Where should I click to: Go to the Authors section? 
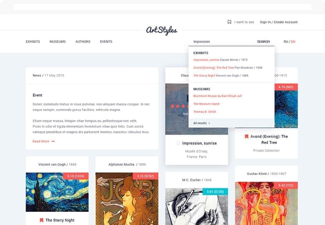click(83, 42)
